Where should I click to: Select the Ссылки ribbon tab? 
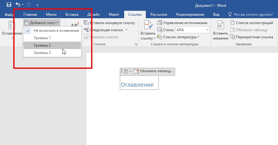135,14
